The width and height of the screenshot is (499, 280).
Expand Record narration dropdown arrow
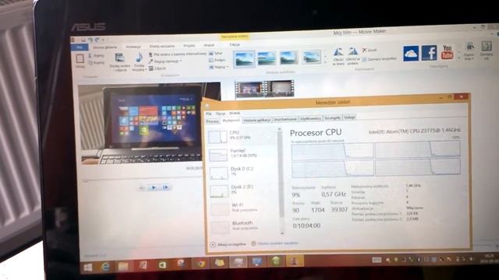tap(181, 61)
